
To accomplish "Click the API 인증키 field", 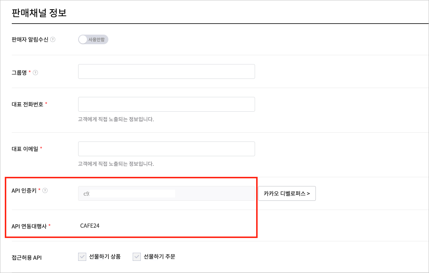I will click(166, 193).
